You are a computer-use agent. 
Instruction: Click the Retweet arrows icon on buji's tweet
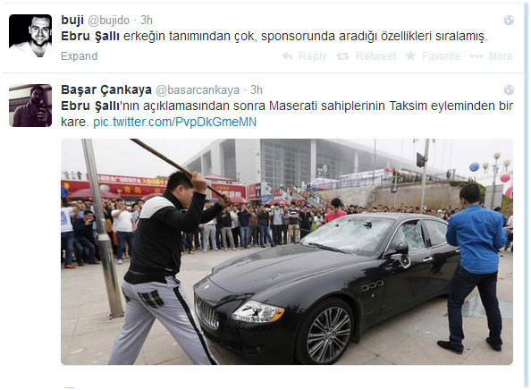pos(342,56)
